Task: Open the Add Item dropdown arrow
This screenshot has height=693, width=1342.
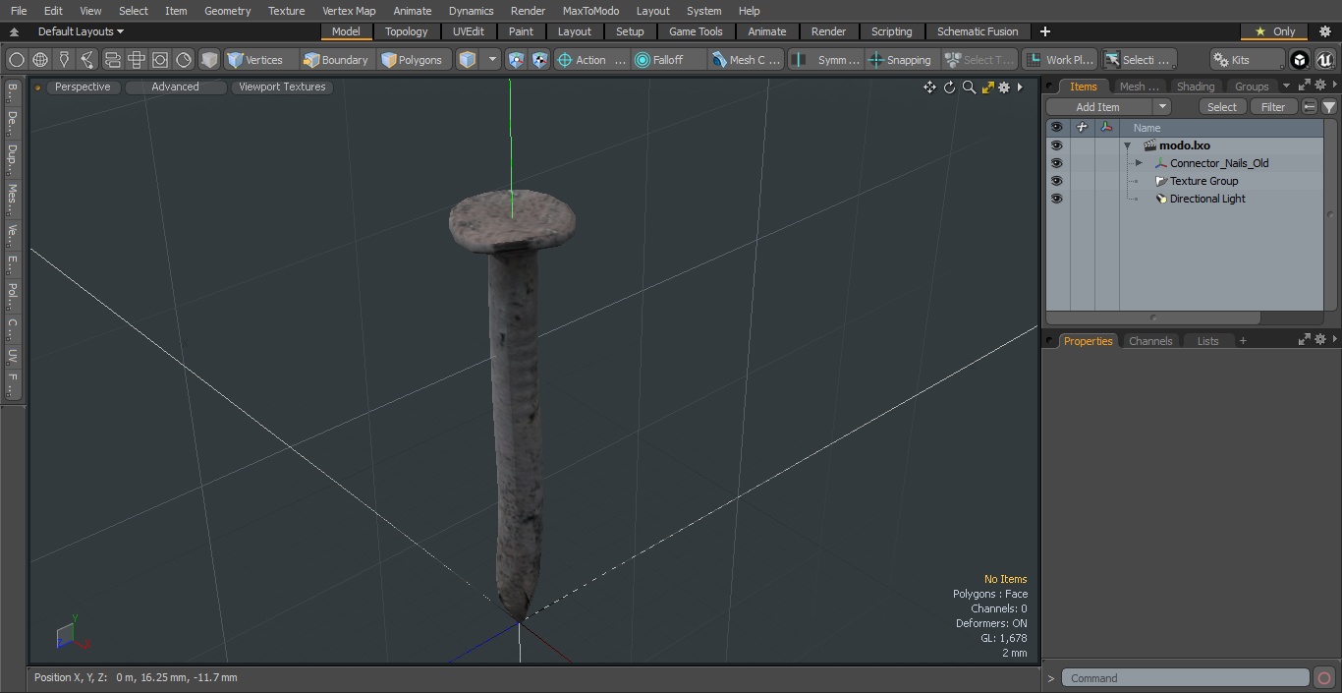Action: pyautogui.click(x=1161, y=107)
